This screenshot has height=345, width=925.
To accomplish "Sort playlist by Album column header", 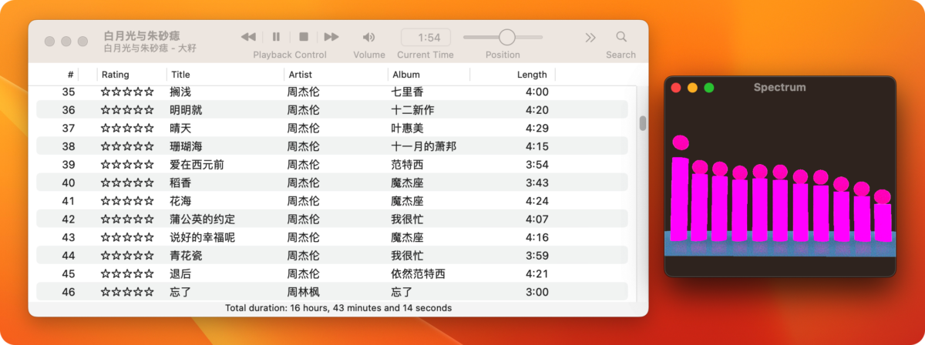I will (x=406, y=75).
